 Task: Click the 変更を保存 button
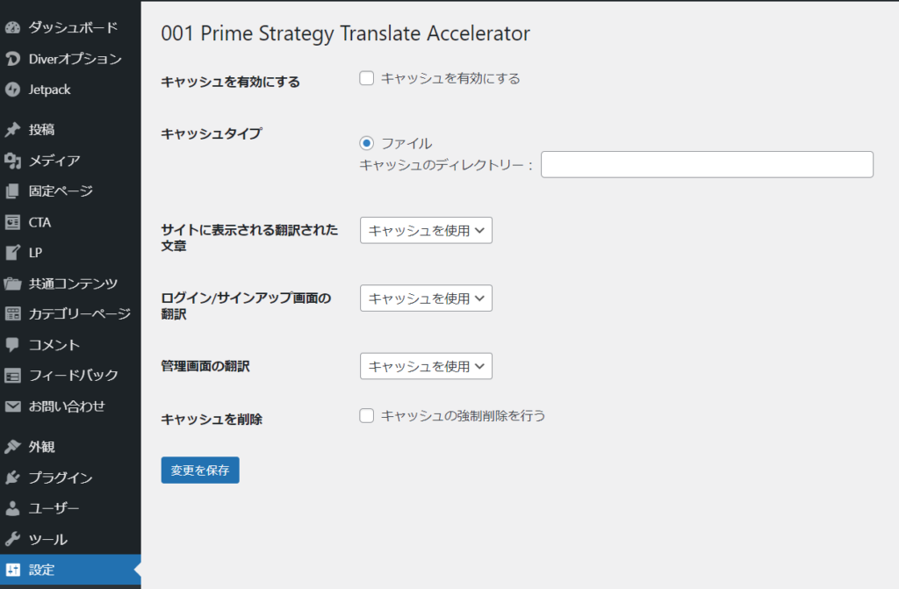coord(200,470)
